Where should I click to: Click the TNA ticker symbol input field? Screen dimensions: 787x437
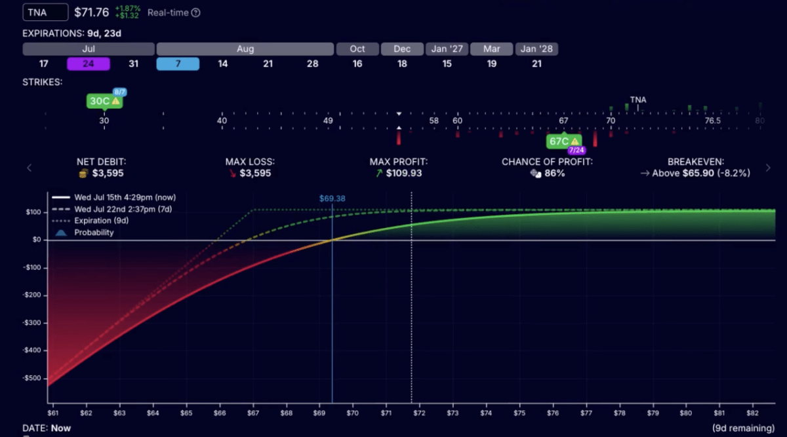(45, 12)
